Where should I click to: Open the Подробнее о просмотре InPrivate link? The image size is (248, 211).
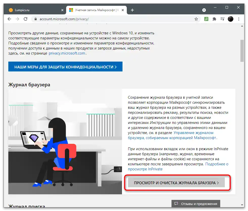click(178, 167)
